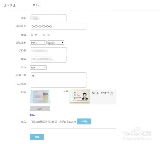Click the 加V认证 heading
Image resolution: width=160 pixels, height=144 pixels.
(10, 5)
